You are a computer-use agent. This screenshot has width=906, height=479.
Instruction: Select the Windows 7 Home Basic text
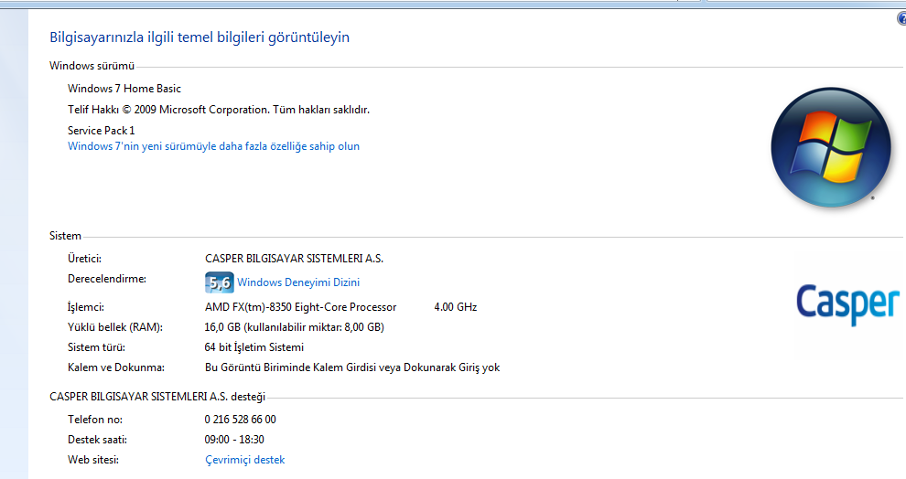coord(124,89)
